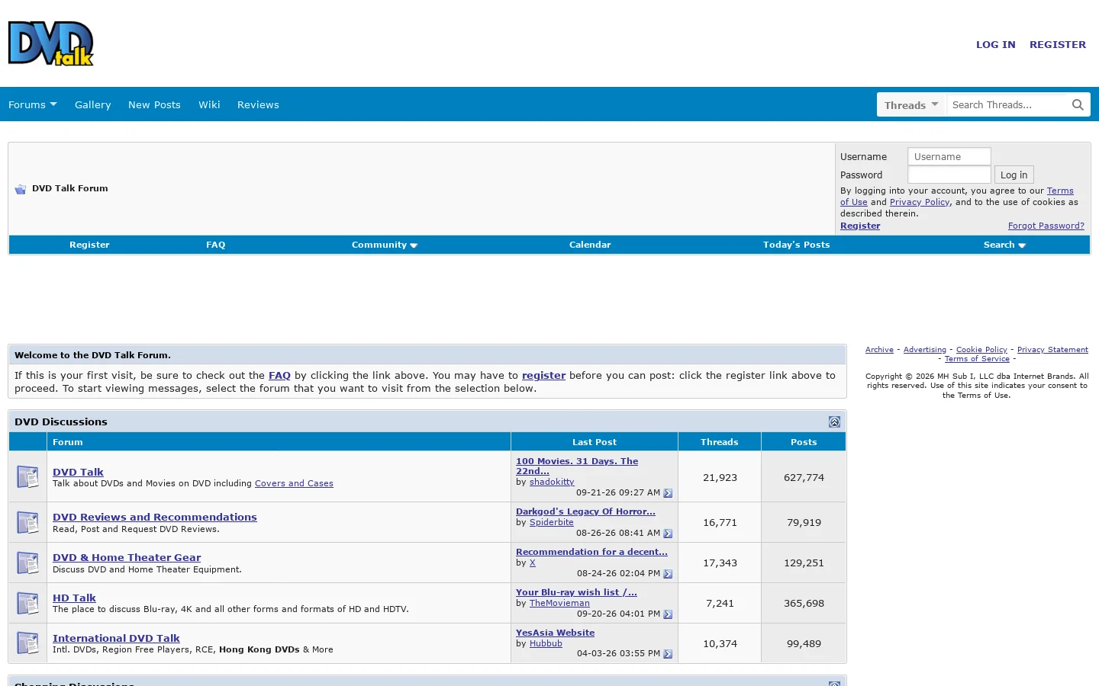
Task: Open Darkgod's Legacy Of Horror thread
Action: (x=585, y=511)
